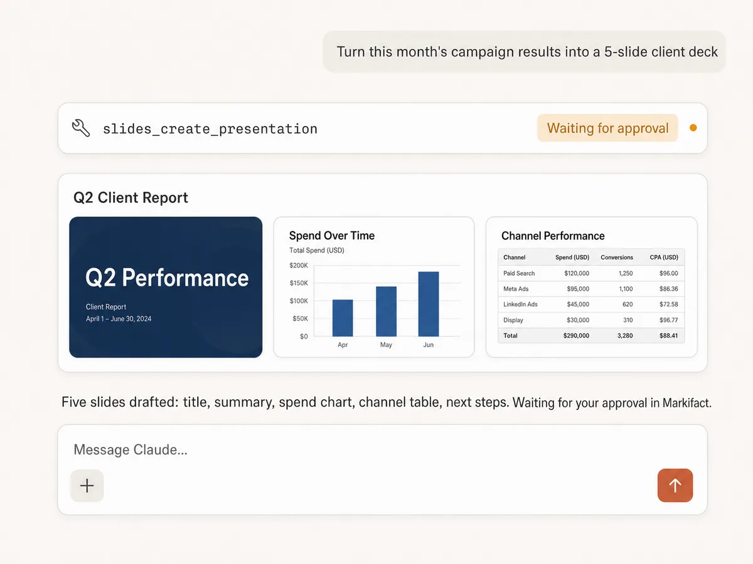Click the orange pending status dot
753x564 pixels.
(693, 128)
